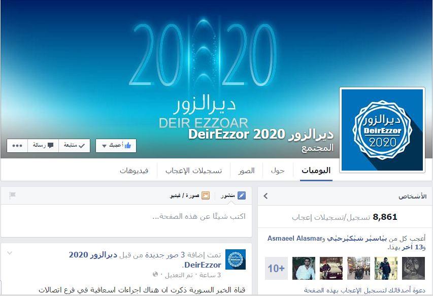Open the About (حول) tab
The image size is (433, 296).
pyautogui.click(x=278, y=171)
